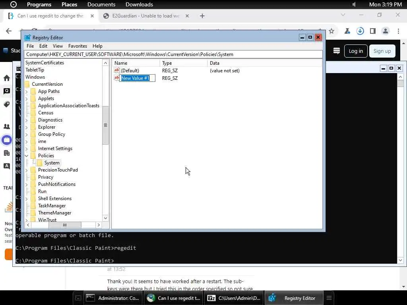407x305 pixels.
Task: Open the browser downloads icon
Action: coord(360,31)
